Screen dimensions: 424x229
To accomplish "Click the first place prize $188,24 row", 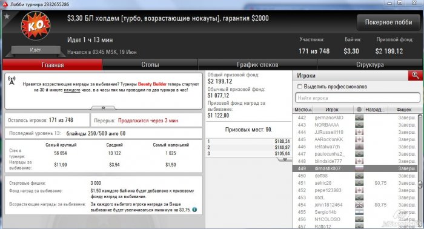I will pos(248,141).
